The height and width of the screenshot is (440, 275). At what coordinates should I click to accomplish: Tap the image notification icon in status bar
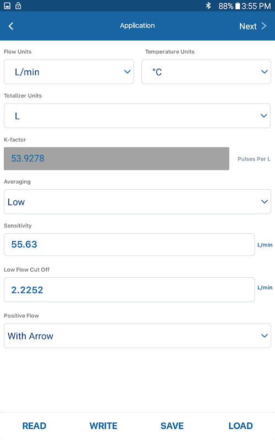[7, 5]
